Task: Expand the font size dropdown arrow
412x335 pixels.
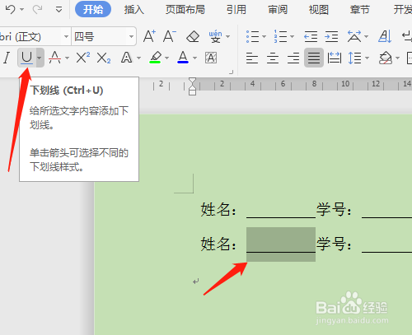Action: (132, 36)
